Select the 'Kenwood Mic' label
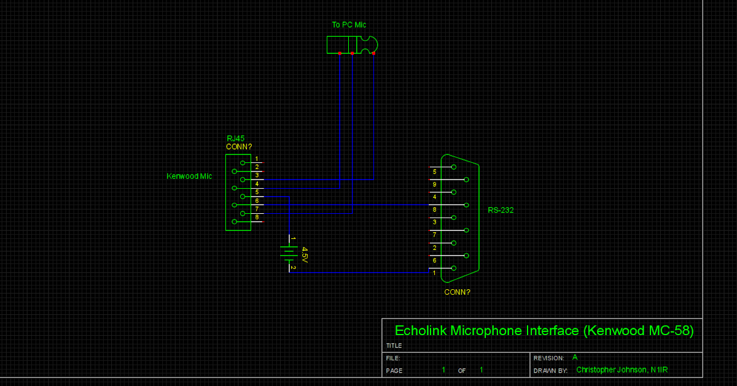Image resolution: width=737 pixels, height=386 pixels. (189, 176)
